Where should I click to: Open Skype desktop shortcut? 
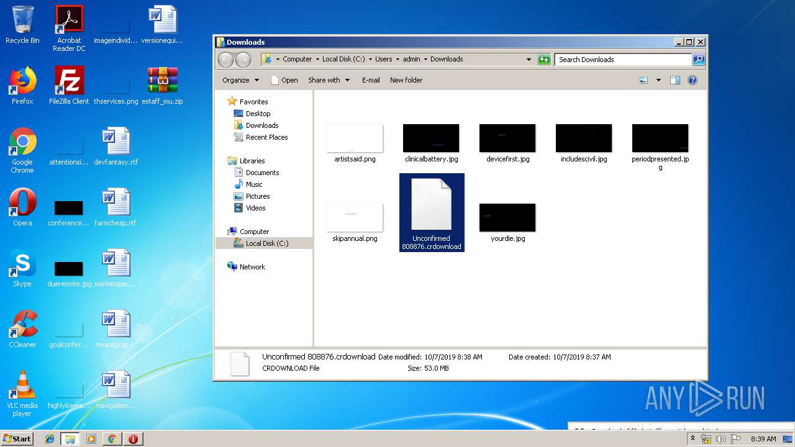click(22, 268)
